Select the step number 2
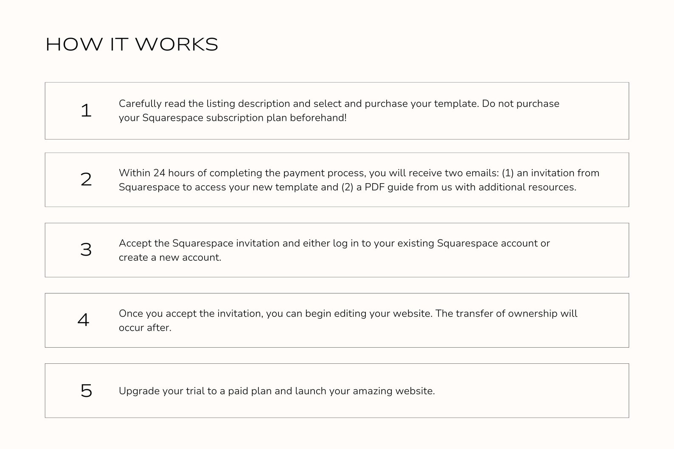Screen dimensions: 674x449 coord(86,180)
